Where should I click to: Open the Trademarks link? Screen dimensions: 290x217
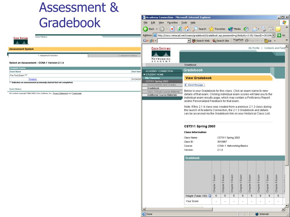pos(77,93)
